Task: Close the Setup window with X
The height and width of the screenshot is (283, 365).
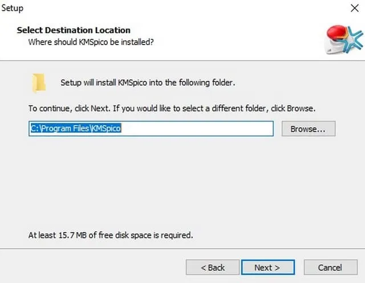Action: [355, 8]
